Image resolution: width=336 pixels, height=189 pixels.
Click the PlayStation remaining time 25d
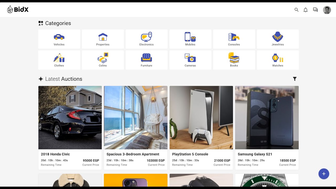pos(186,160)
